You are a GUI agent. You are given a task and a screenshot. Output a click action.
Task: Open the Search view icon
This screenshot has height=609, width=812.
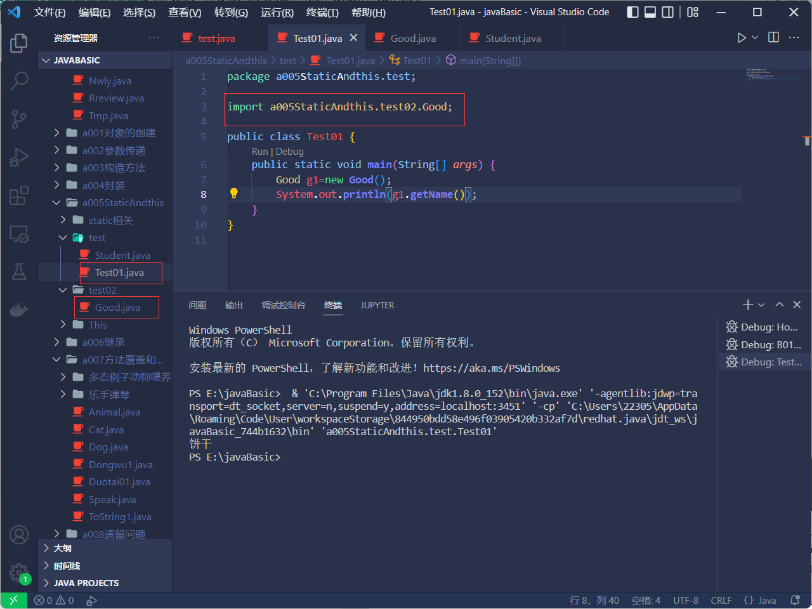19,81
